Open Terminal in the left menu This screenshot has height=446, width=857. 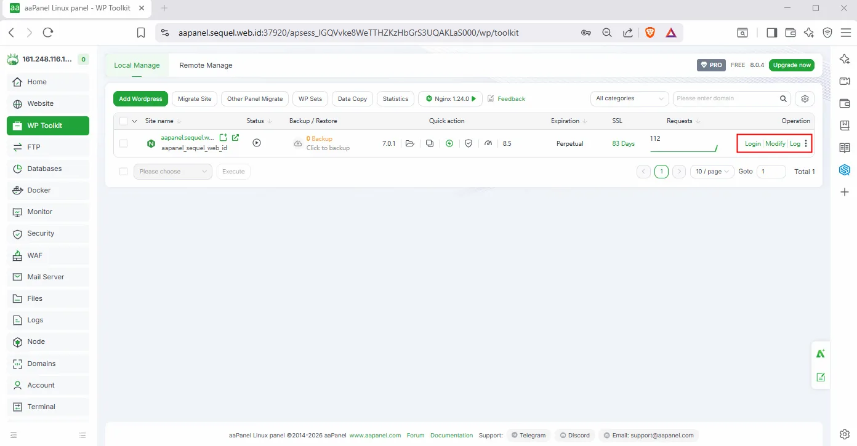tap(48, 407)
